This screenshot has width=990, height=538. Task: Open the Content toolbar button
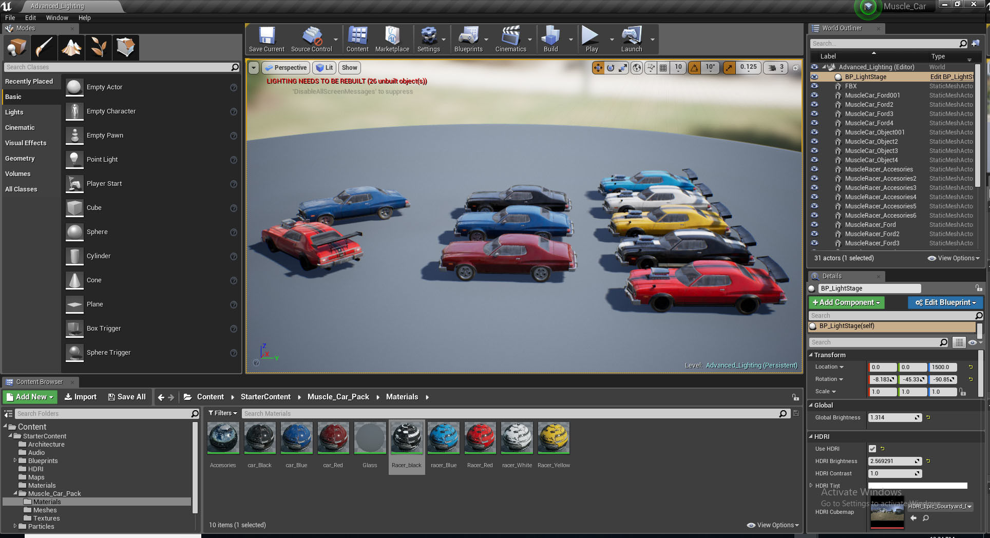(x=357, y=40)
